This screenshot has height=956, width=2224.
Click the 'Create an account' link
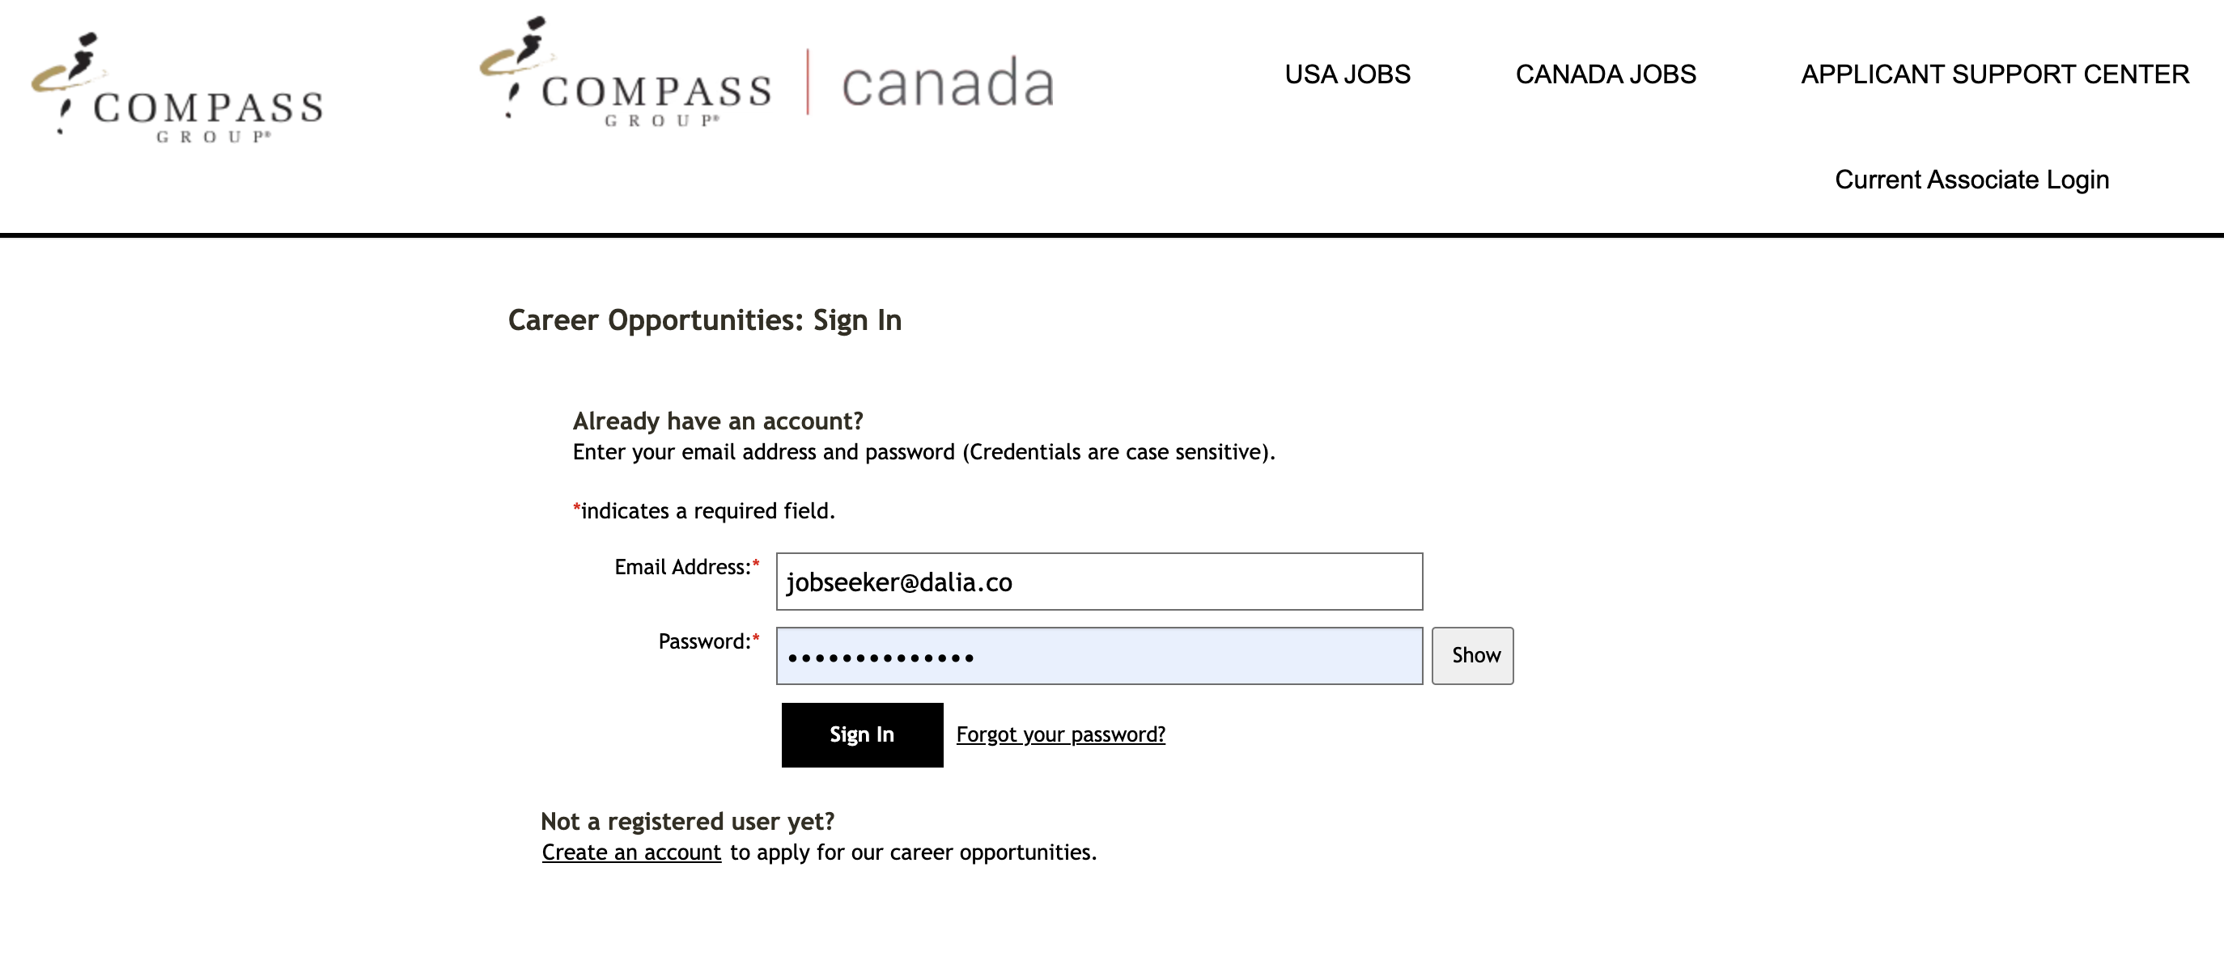point(631,852)
